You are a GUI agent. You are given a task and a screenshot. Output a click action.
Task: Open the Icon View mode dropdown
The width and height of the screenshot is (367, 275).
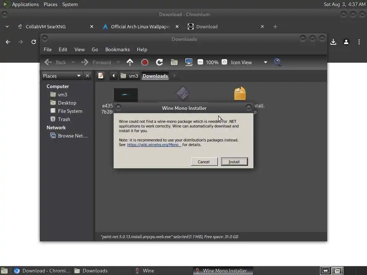point(249,62)
